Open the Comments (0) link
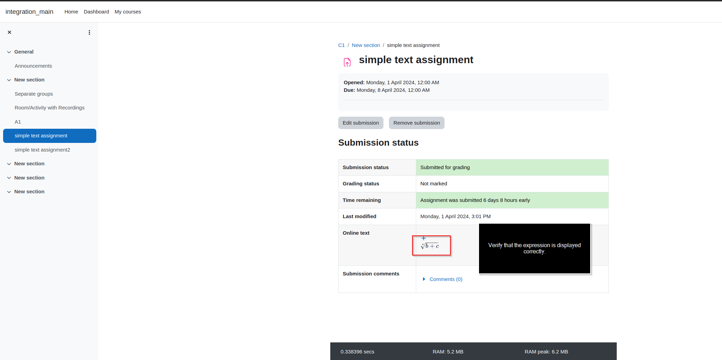722x360 pixels. (x=446, y=279)
